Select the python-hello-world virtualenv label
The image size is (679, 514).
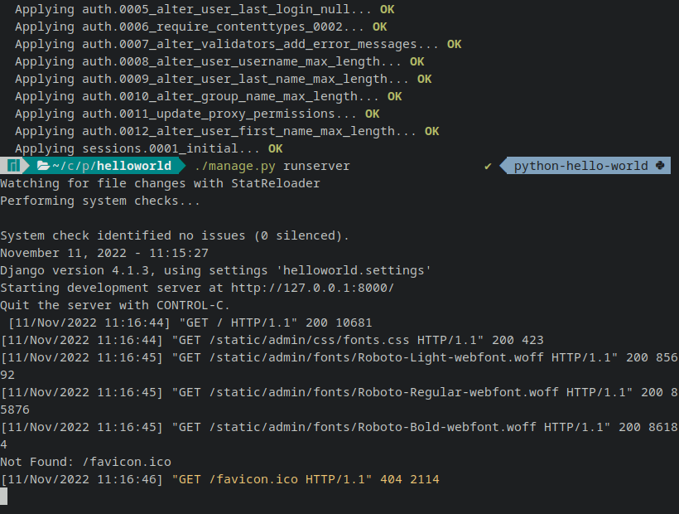tap(580, 166)
